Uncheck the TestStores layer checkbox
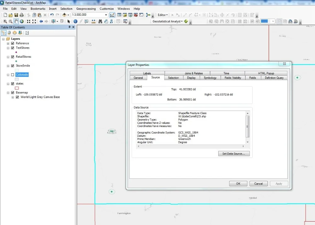Viewport: 315px width, 225px height. (x=13, y=48)
